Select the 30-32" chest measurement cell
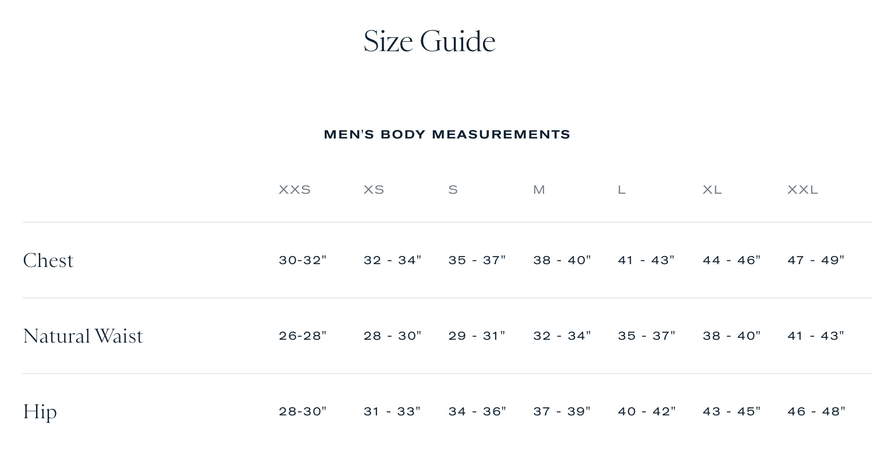Viewport: 881px width, 459px height. point(303,260)
